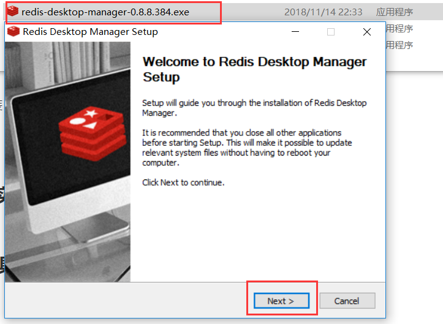Click Redis logo in setup title bar
Image resolution: width=443 pixels, height=324 pixels.
coord(13,31)
